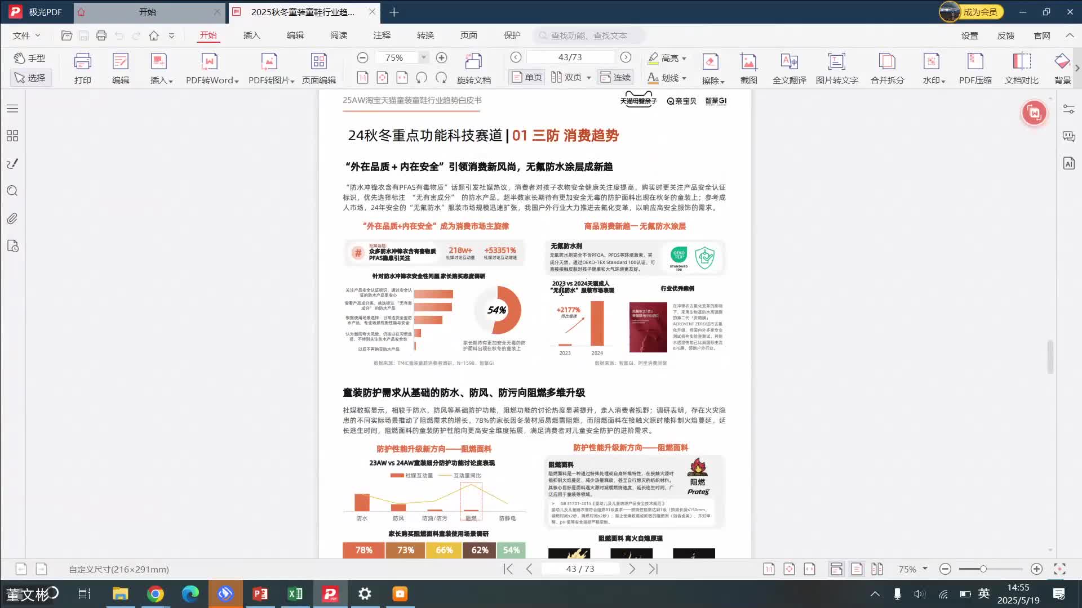Expand the 插入 insert dropdown
Image resolution: width=1082 pixels, height=608 pixels.
159,68
